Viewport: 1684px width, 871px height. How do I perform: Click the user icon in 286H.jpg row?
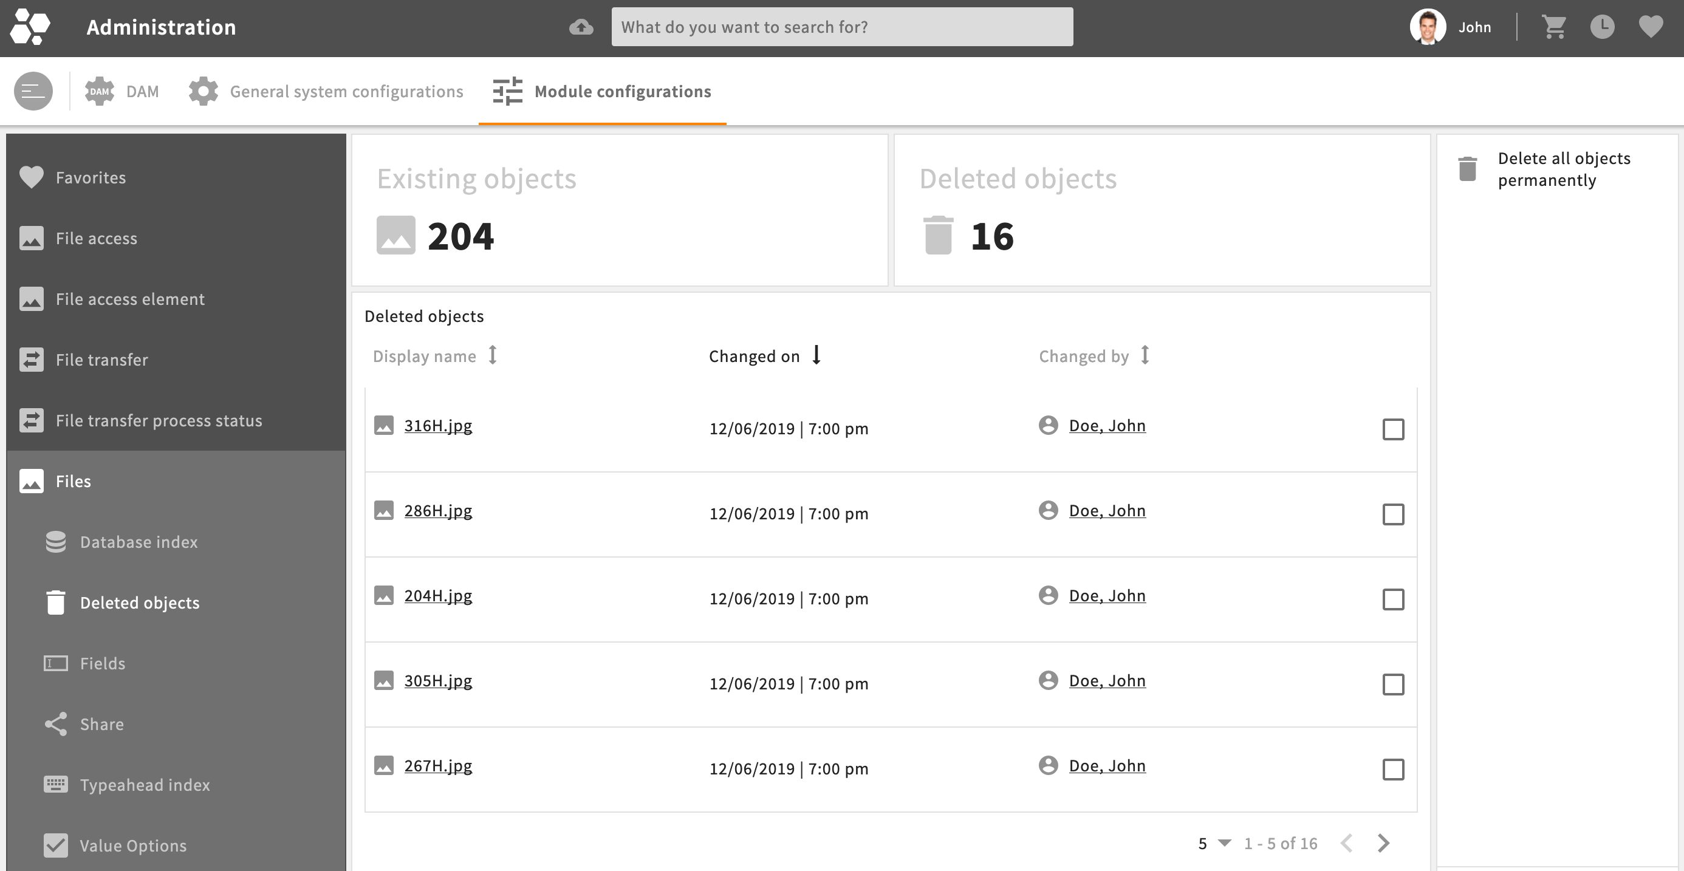tap(1048, 510)
